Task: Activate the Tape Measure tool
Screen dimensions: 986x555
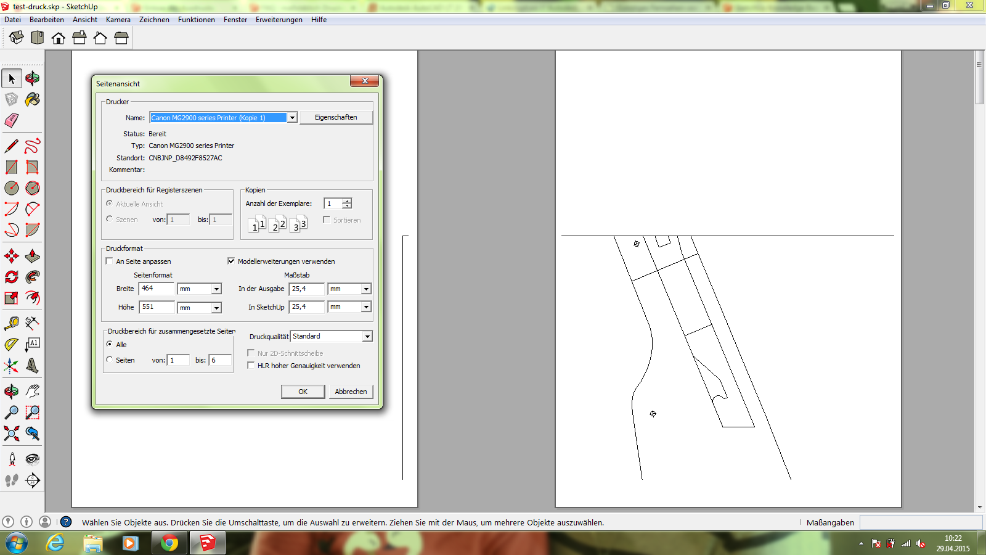Action: (12, 323)
